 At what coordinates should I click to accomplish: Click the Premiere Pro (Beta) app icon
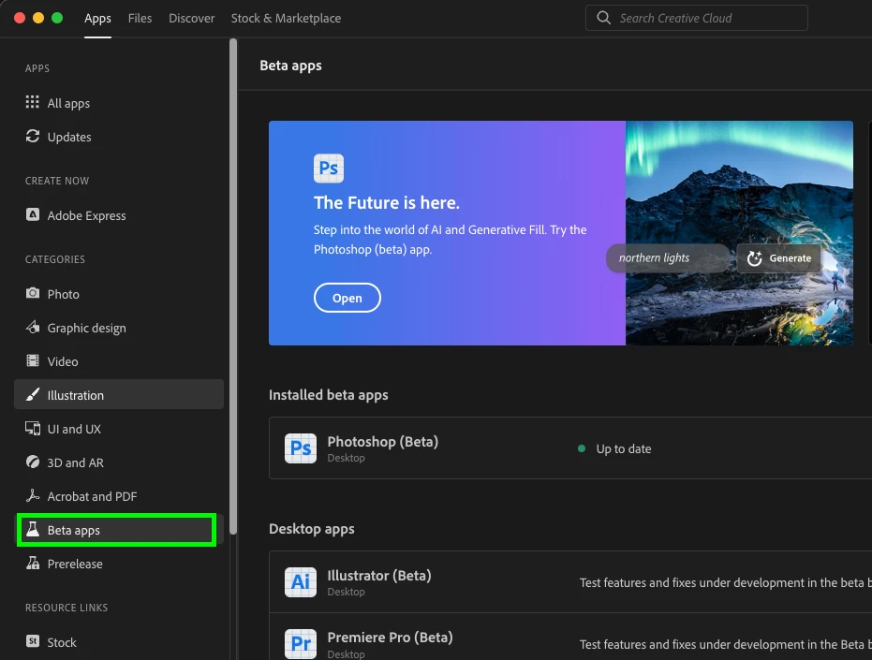[x=301, y=644]
